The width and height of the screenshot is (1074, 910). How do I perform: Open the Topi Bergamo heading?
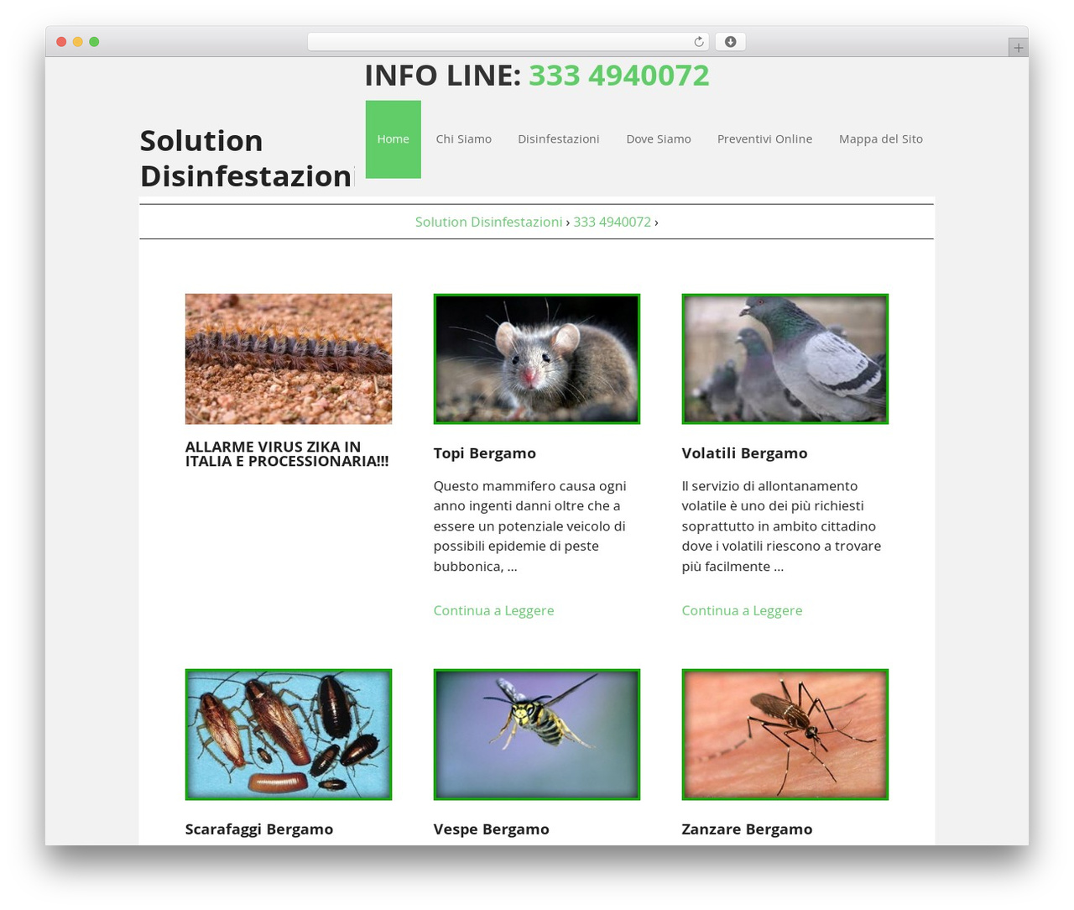click(x=485, y=453)
